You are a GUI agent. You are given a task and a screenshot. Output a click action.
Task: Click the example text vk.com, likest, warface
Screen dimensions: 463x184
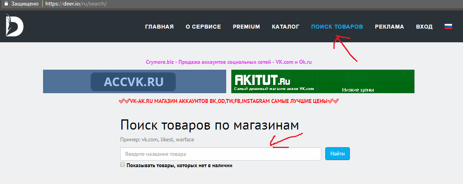pyautogui.click(x=168, y=140)
